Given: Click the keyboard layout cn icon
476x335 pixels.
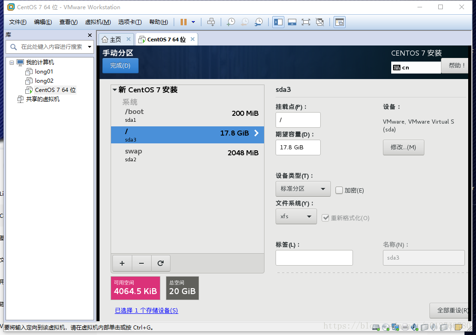Looking at the screenshot, I should [396, 68].
